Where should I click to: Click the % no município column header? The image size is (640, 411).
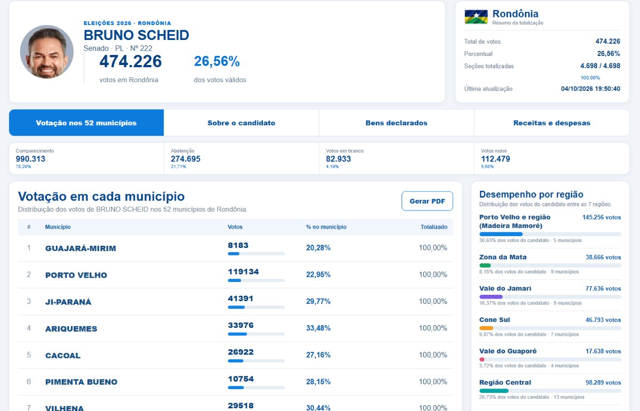click(x=326, y=227)
